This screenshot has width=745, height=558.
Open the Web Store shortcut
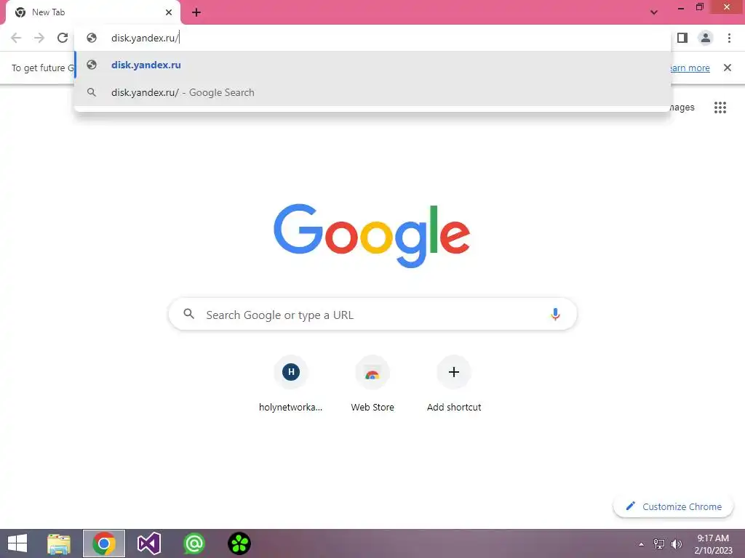(x=372, y=384)
